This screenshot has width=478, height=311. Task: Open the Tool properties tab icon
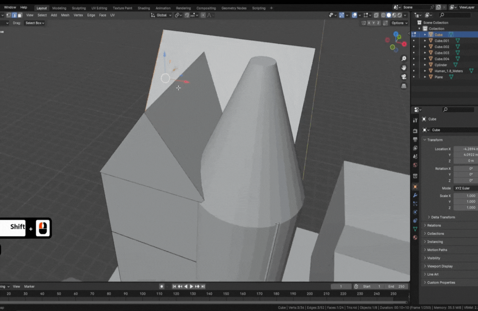[415, 120]
